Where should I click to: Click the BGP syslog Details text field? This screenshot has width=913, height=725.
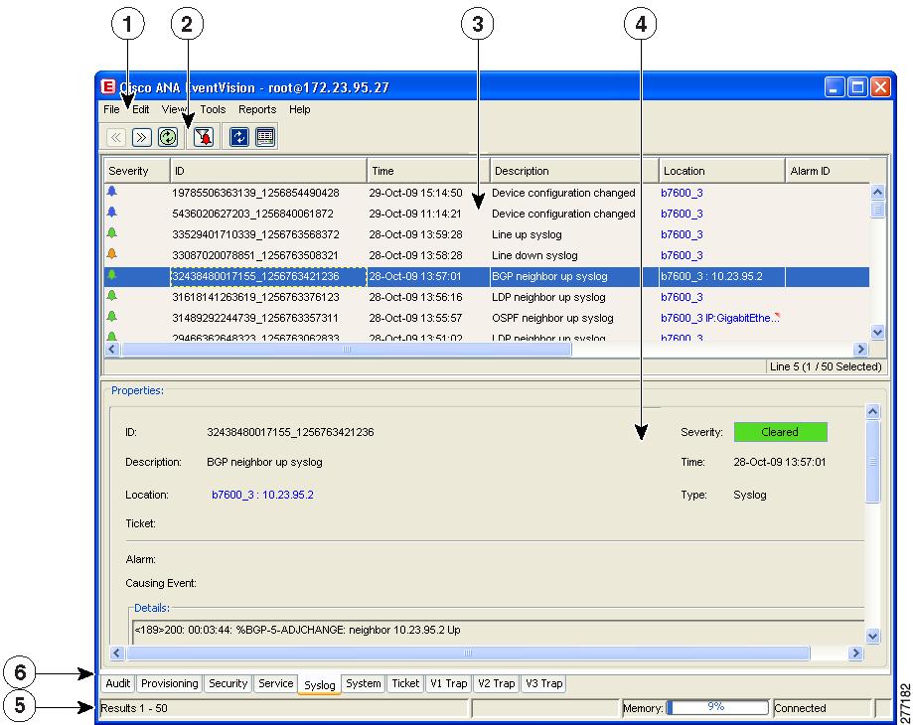click(499, 631)
